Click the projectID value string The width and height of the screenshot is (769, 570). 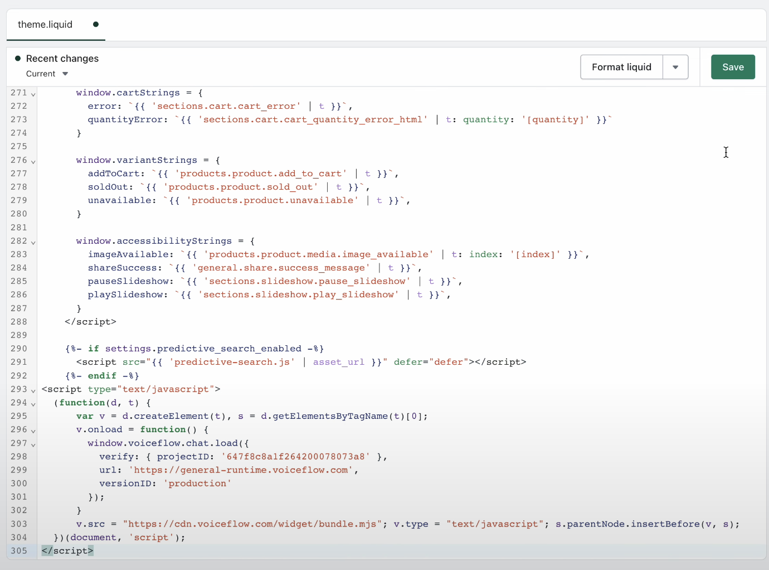point(295,456)
